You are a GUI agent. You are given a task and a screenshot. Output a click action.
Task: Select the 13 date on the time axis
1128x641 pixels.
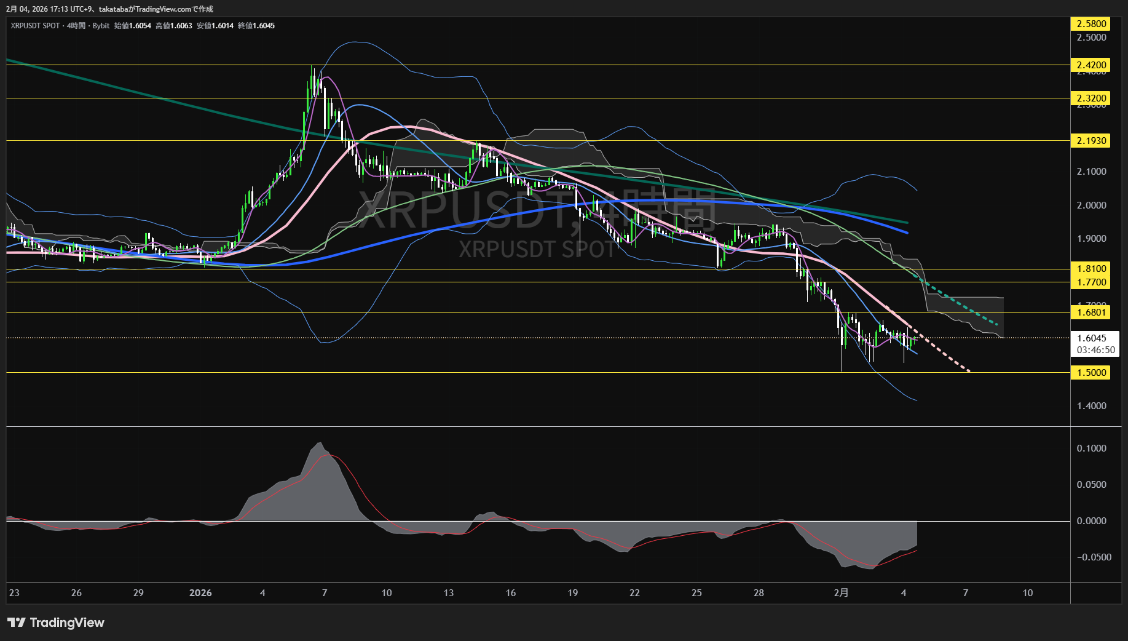pyautogui.click(x=449, y=593)
